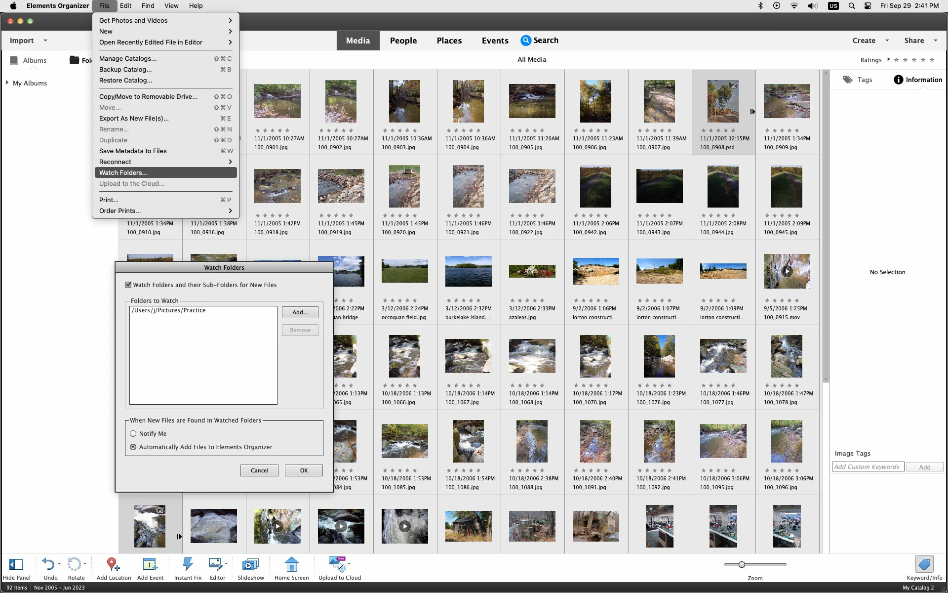Click the Add... button for watched folders

click(x=300, y=312)
